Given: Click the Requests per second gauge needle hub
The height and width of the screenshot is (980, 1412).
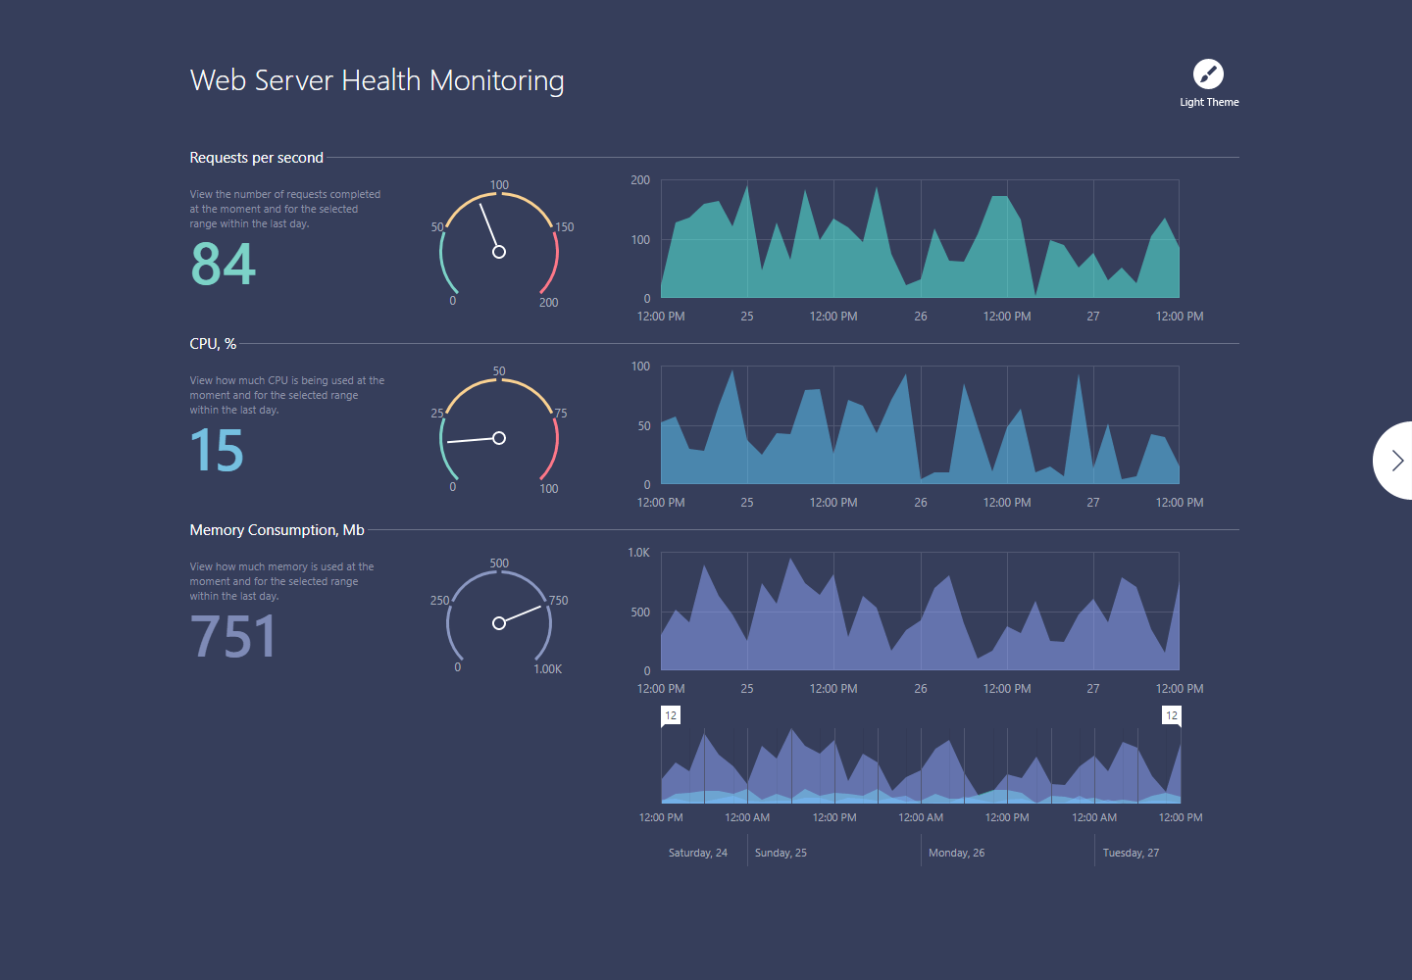Looking at the screenshot, I should (499, 252).
